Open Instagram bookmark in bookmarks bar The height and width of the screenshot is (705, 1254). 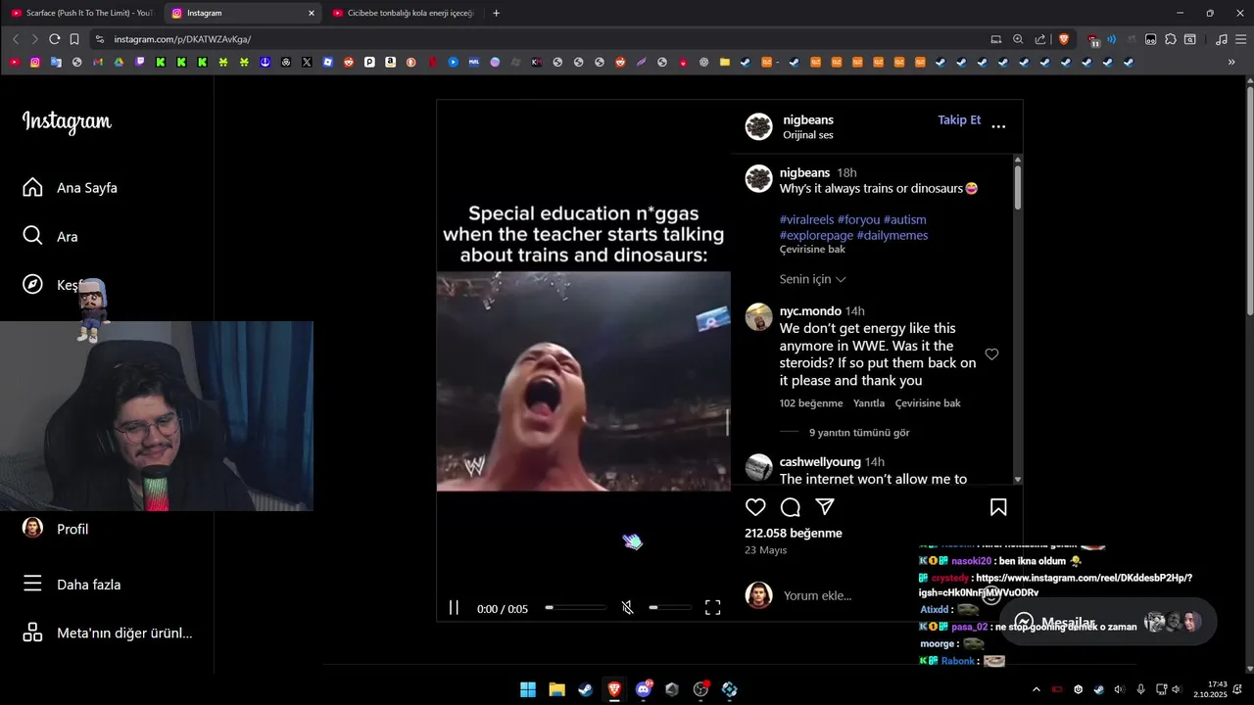coord(35,62)
